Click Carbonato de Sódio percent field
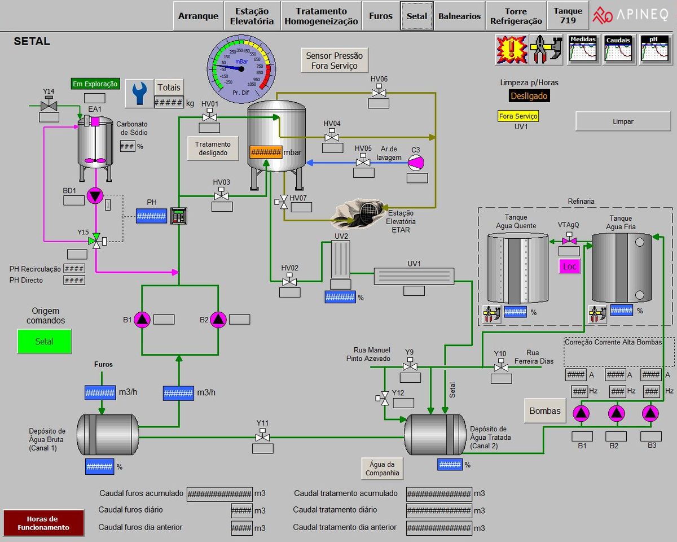The width and height of the screenshot is (677, 542). click(x=128, y=146)
